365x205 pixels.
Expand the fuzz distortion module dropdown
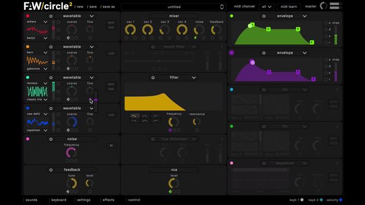[194, 139]
